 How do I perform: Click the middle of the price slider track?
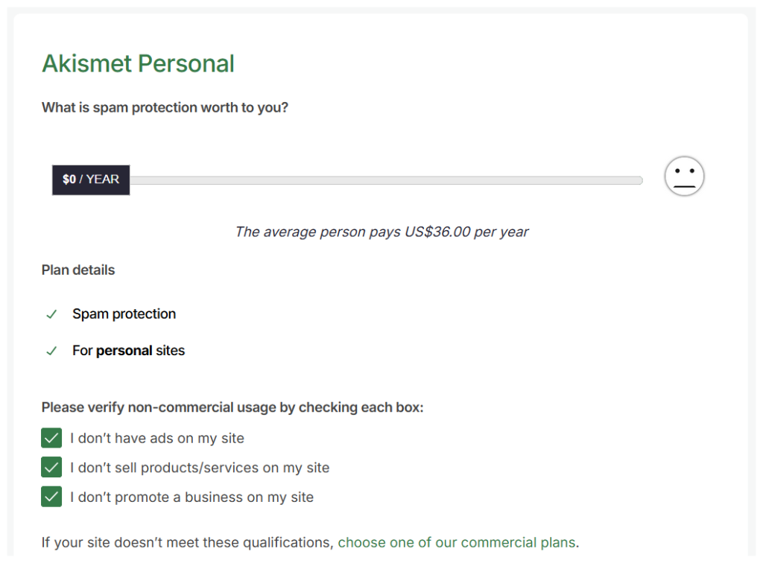386,180
